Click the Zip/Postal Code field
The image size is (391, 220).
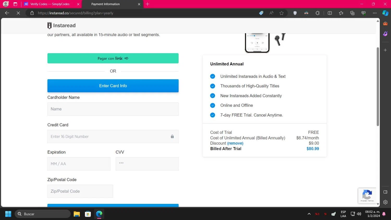(x=80, y=191)
